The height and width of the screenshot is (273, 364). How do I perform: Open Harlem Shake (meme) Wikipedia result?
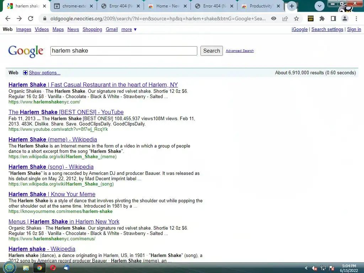(53, 139)
